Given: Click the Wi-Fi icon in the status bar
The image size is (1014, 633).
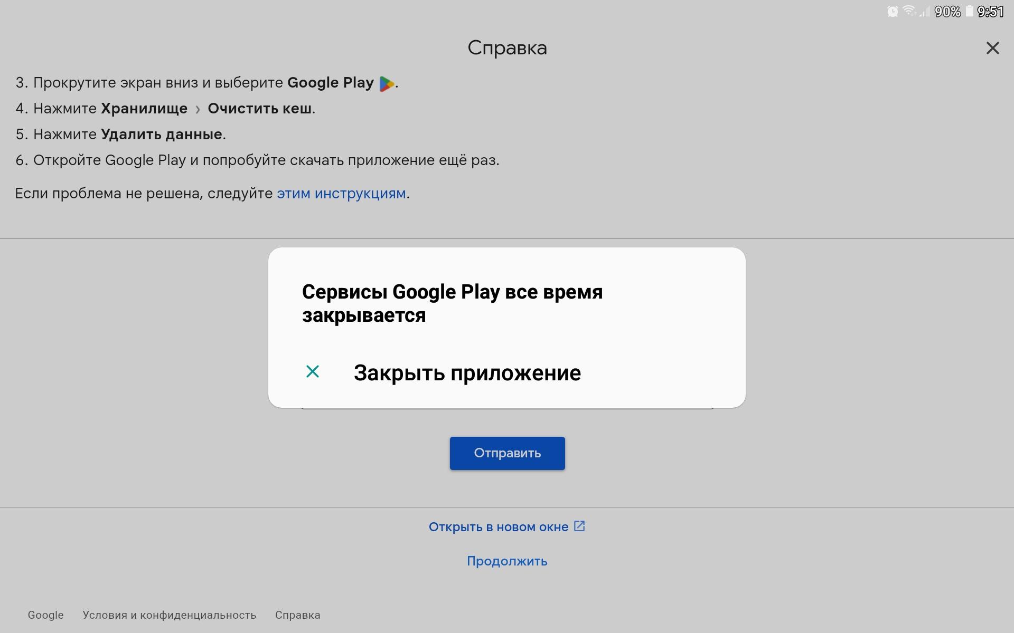Looking at the screenshot, I should click(x=910, y=12).
